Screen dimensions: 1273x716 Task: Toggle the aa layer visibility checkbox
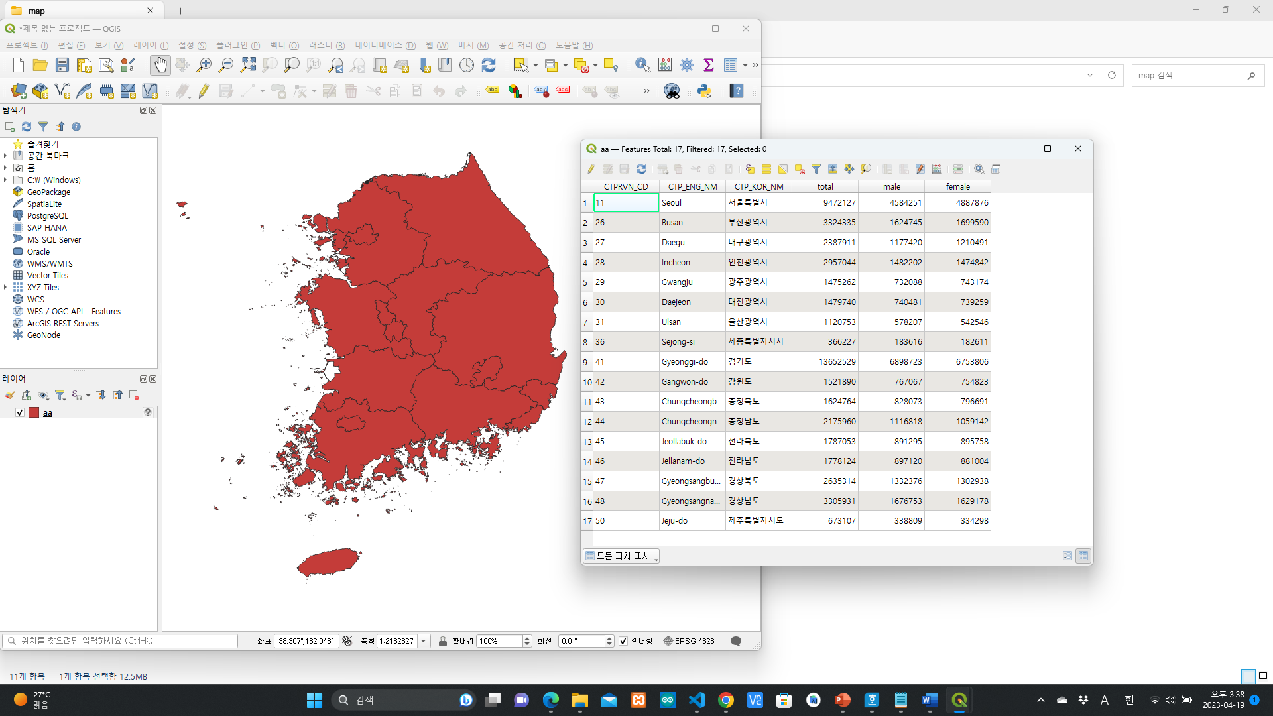tap(20, 412)
